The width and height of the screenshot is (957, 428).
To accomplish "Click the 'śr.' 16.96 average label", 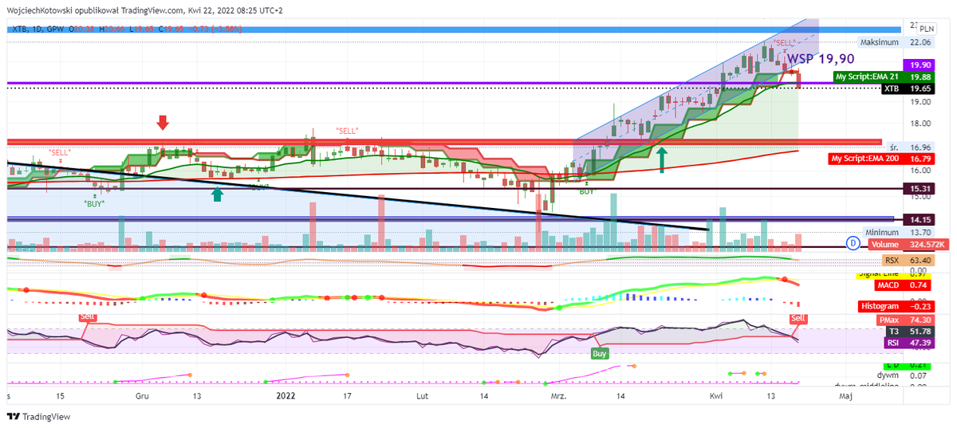I will point(909,147).
